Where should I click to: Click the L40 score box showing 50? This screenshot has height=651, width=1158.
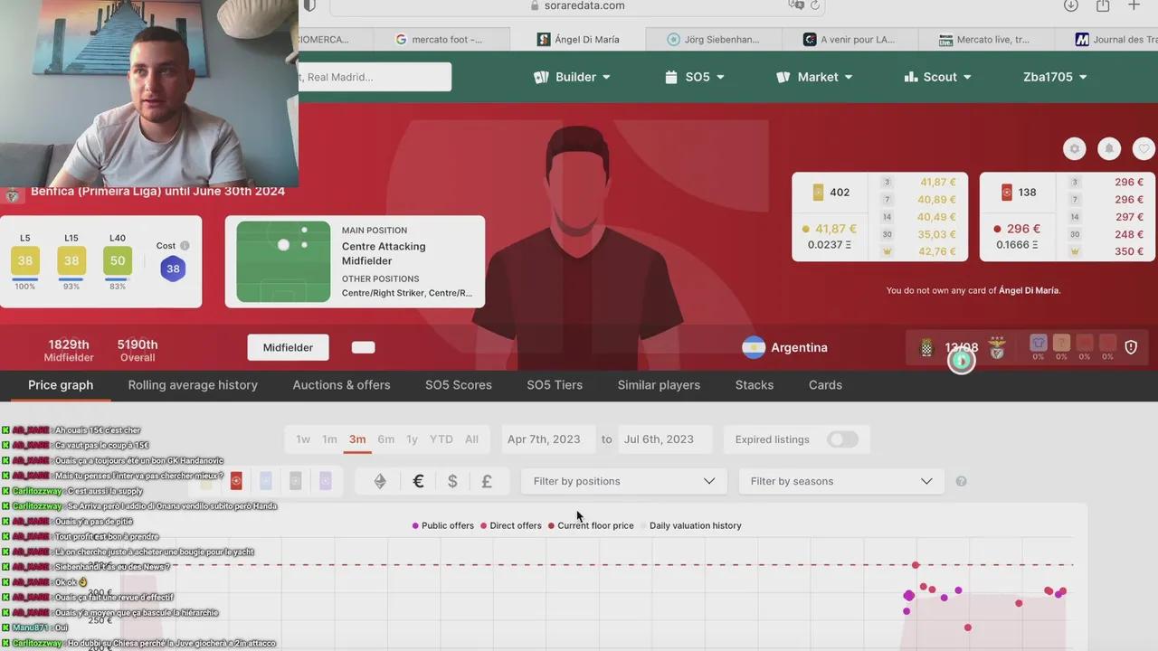(118, 260)
